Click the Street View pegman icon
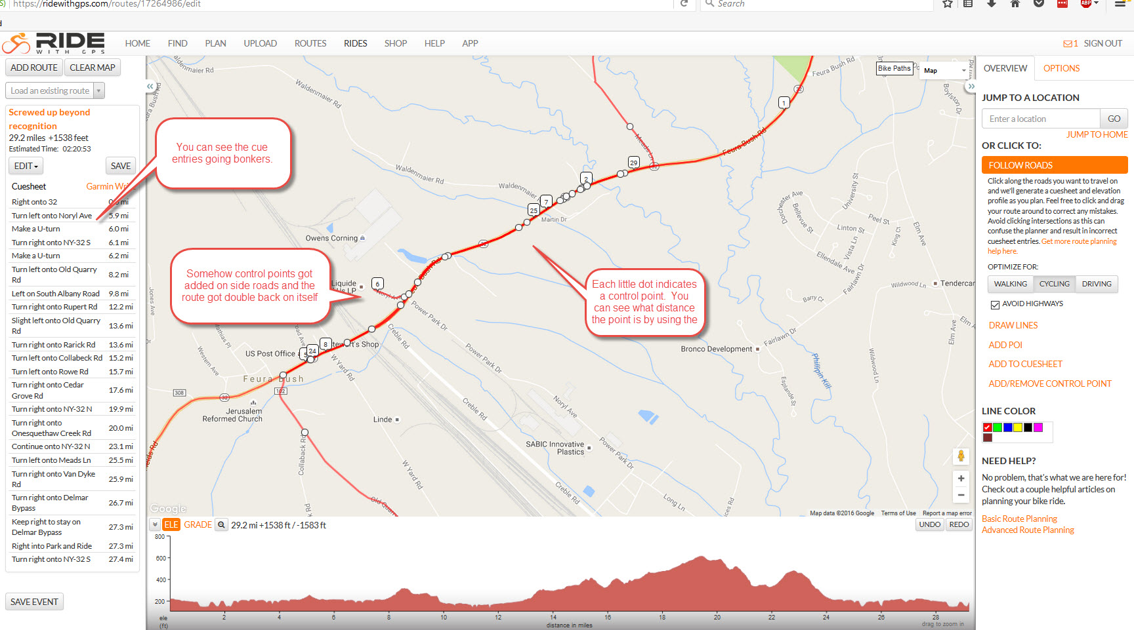Screen dimensions: 1134x630 coord(961,456)
